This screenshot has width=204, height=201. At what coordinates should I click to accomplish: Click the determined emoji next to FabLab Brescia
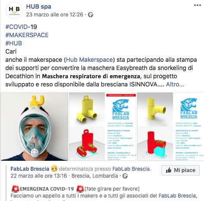tap(54, 169)
